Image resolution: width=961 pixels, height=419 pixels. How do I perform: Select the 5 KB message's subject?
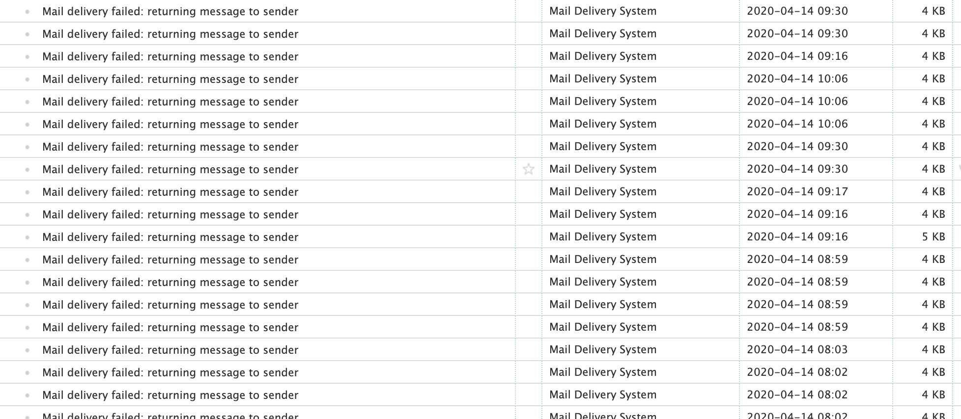coord(170,237)
